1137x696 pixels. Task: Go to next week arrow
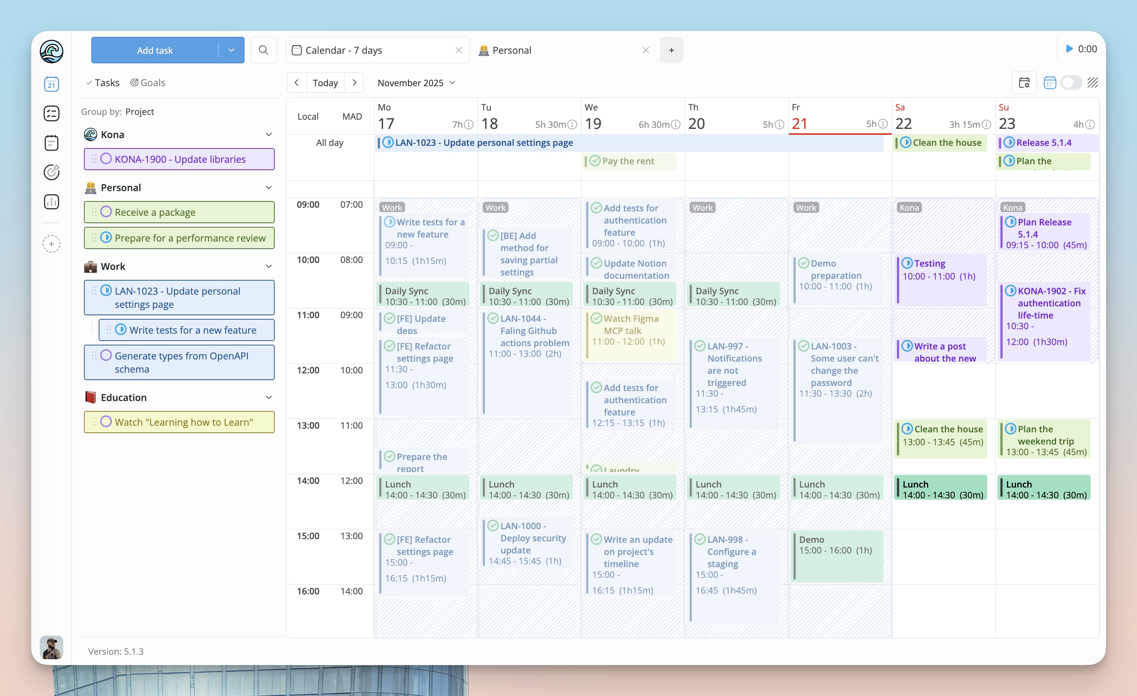[354, 83]
